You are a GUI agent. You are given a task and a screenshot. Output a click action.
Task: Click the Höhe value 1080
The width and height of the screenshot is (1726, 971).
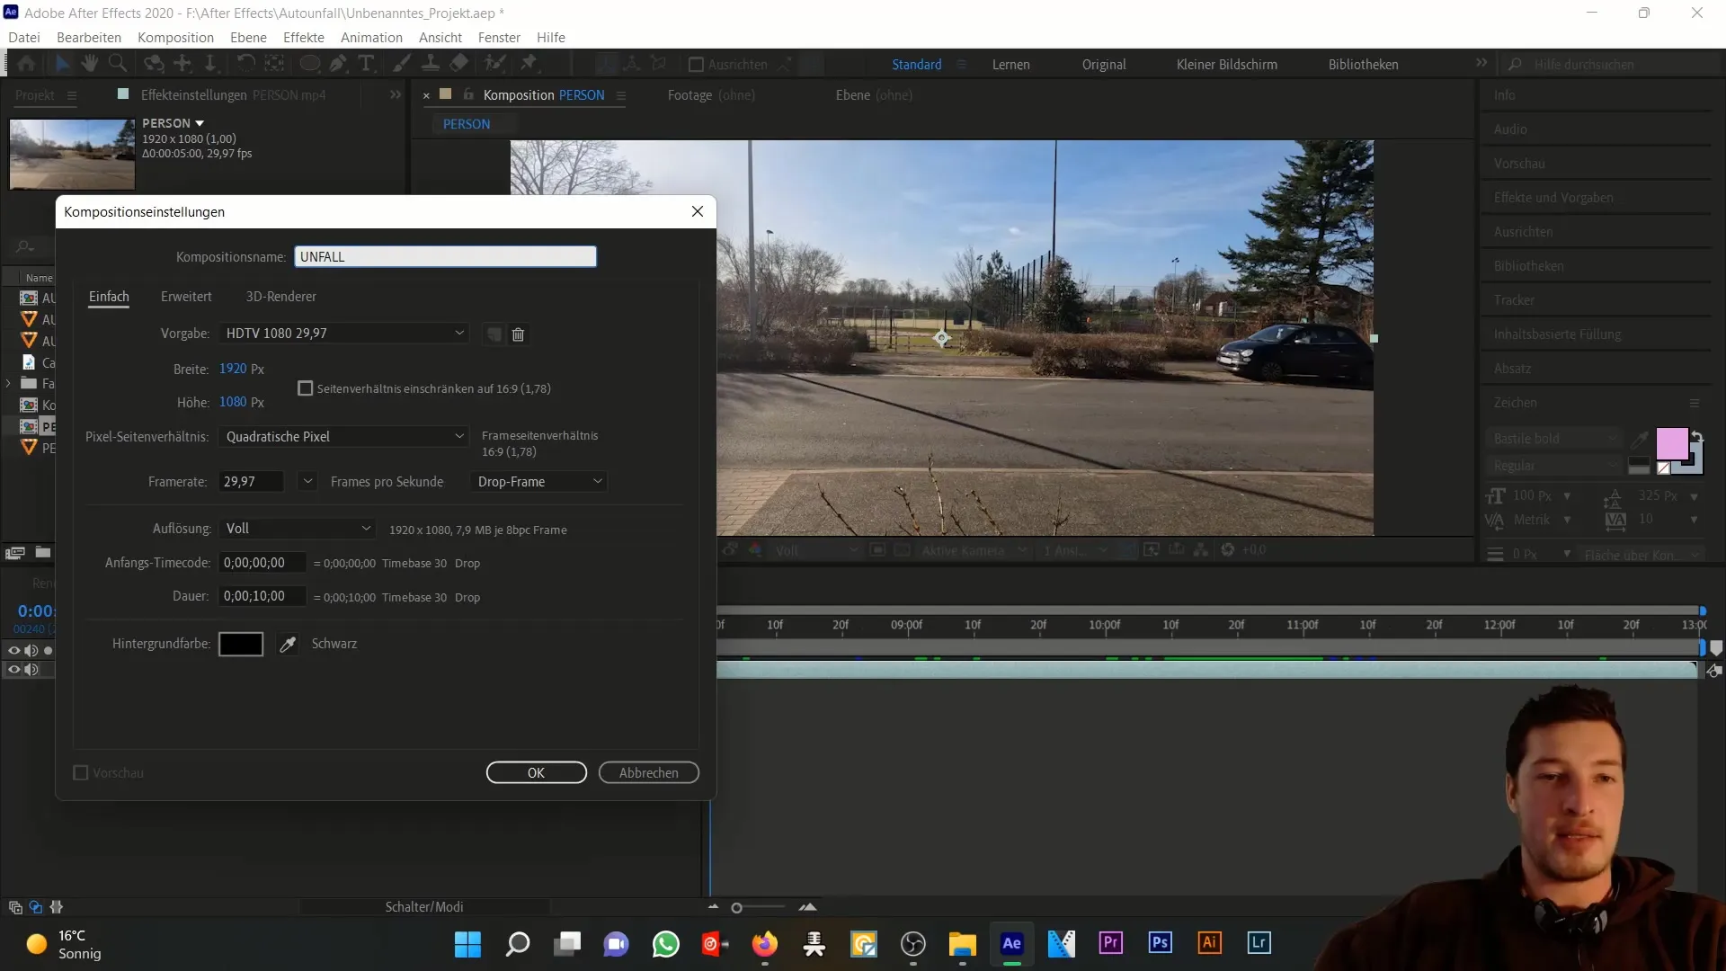(x=233, y=402)
